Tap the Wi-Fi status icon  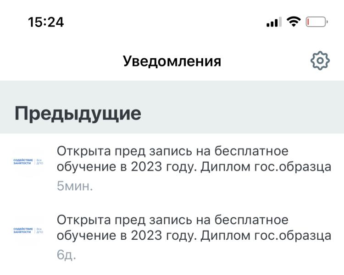pos(294,22)
